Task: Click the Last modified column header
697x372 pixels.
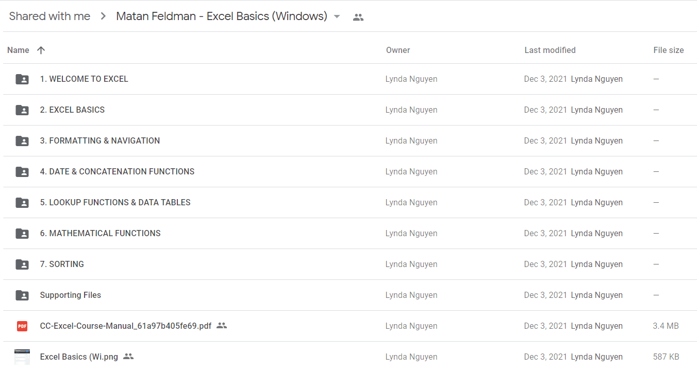Action: click(x=550, y=50)
